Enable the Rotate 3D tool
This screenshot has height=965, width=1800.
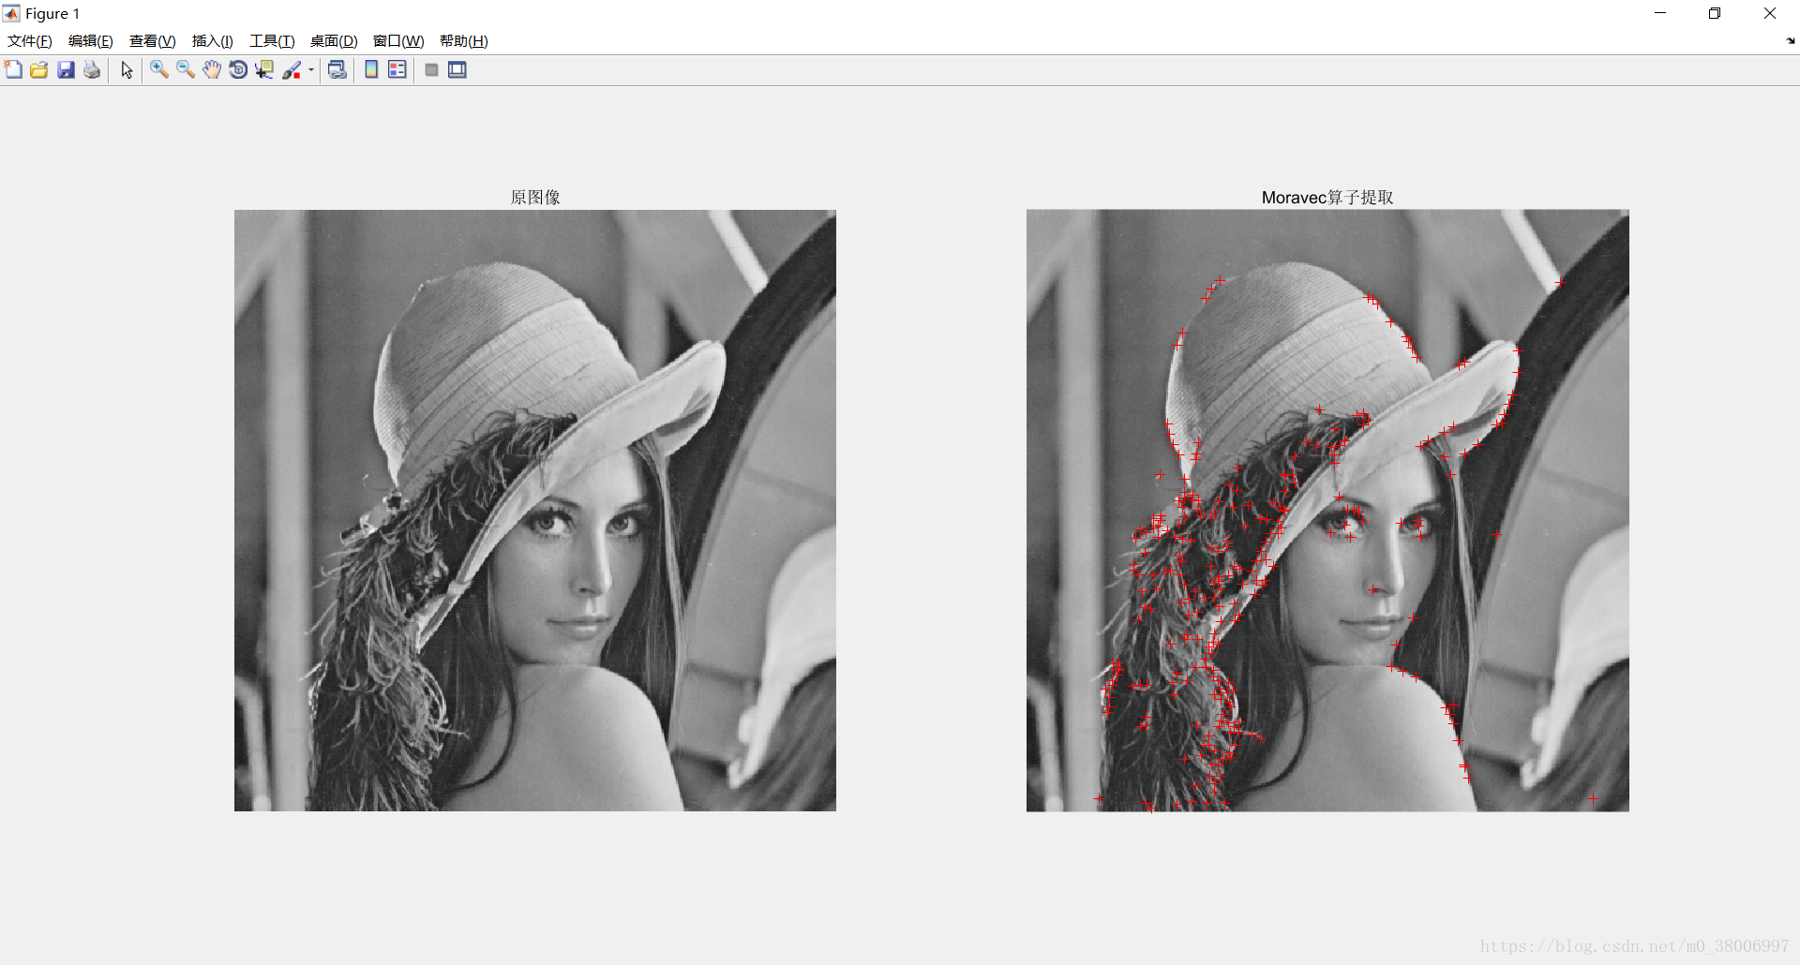click(x=238, y=70)
